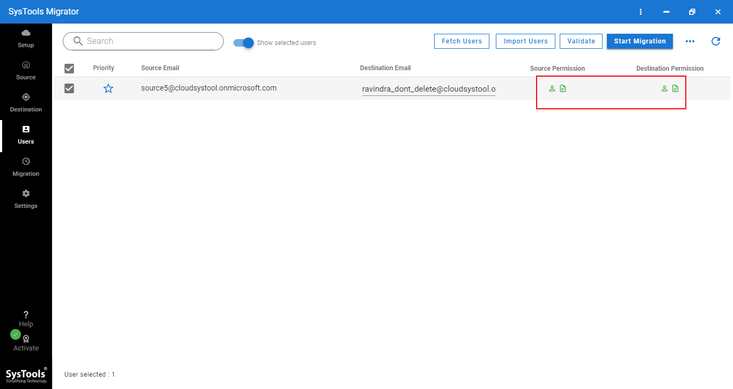Click the Destination Email column header

coord(385,68)
